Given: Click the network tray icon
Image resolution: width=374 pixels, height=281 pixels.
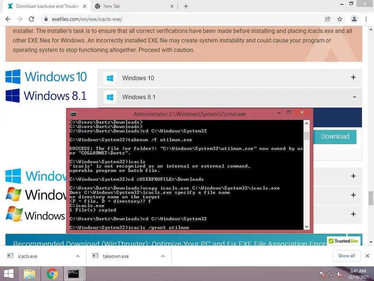Looking at the screenshot, I should (331, 274).
